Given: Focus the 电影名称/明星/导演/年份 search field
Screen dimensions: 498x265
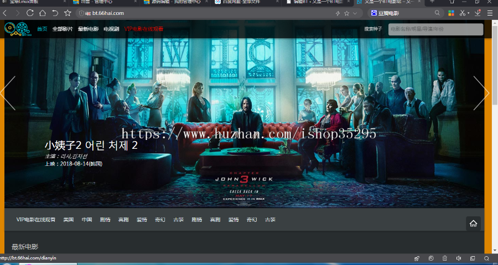Looking at the screenshot, I should click(x=436, y=29).
